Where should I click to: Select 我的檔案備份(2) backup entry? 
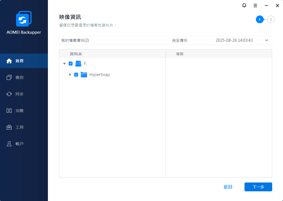pyautogui.click(x=75, y=40)
